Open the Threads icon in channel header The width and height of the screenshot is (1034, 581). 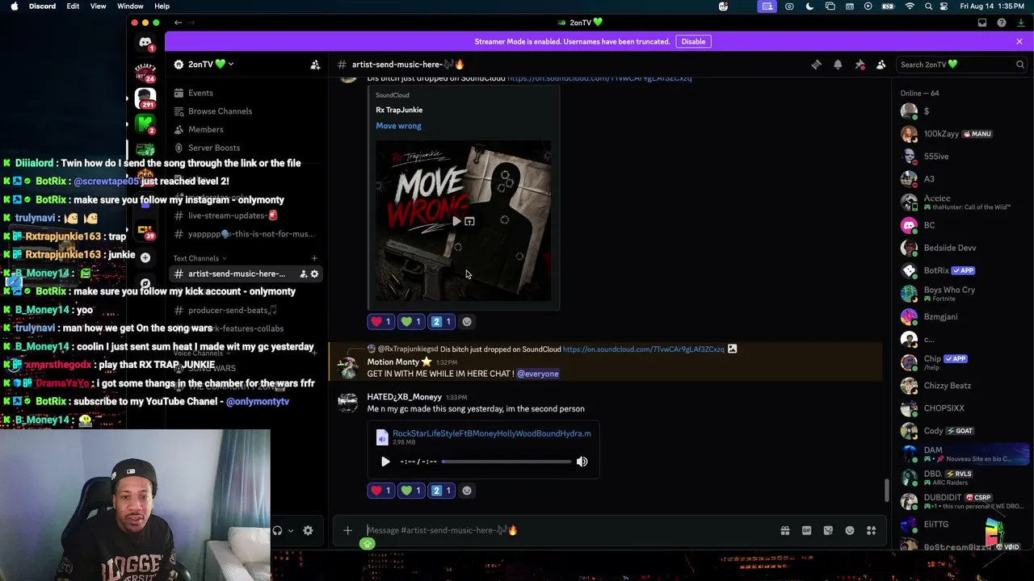click(x=816, y=65)
